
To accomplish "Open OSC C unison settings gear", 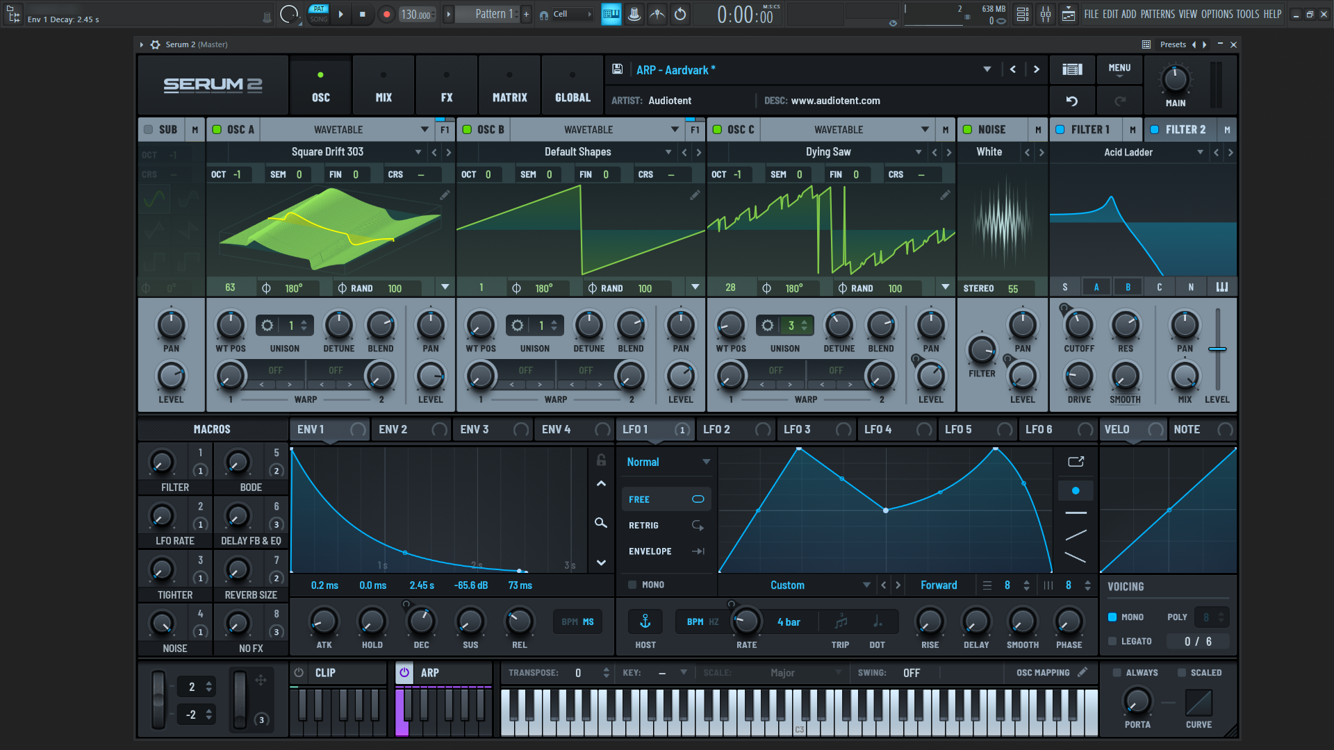I will point(767,325).
